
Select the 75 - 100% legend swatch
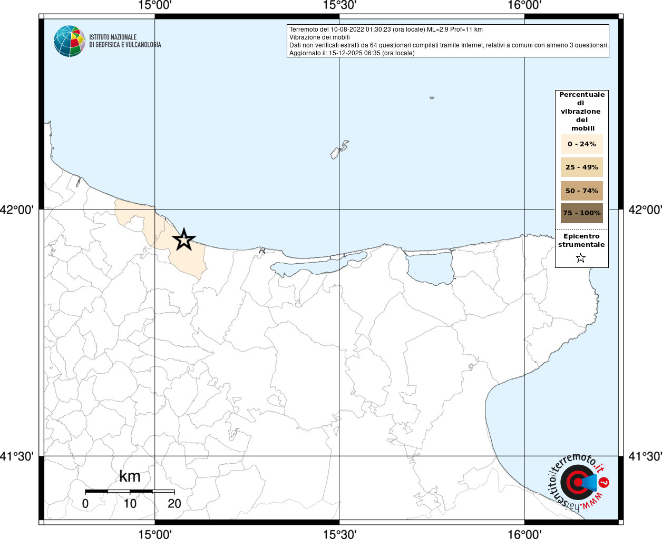pos(582,213)
